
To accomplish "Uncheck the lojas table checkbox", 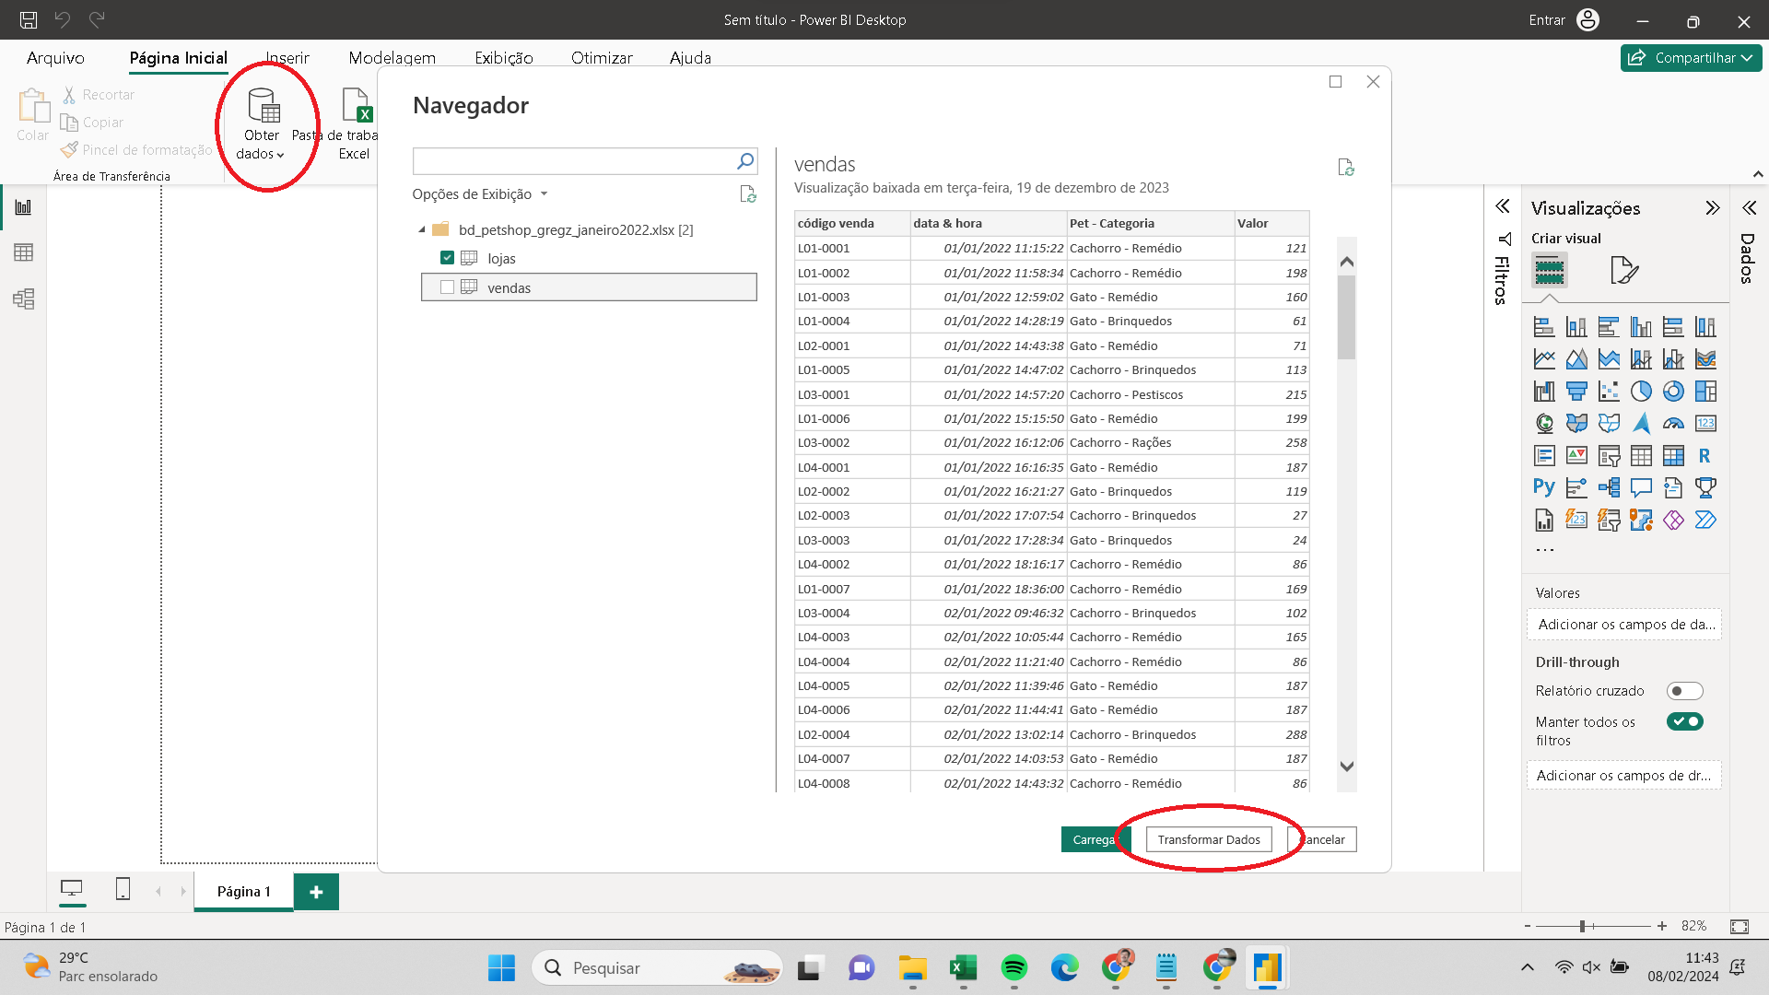I will click(x=447, y=258).
